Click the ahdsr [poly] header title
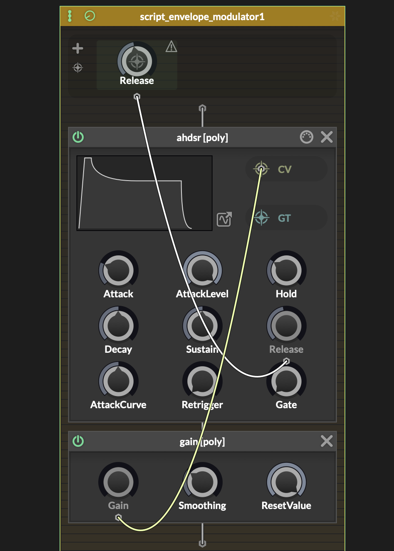Screen dimensions: 394x551 pos(202,138)
